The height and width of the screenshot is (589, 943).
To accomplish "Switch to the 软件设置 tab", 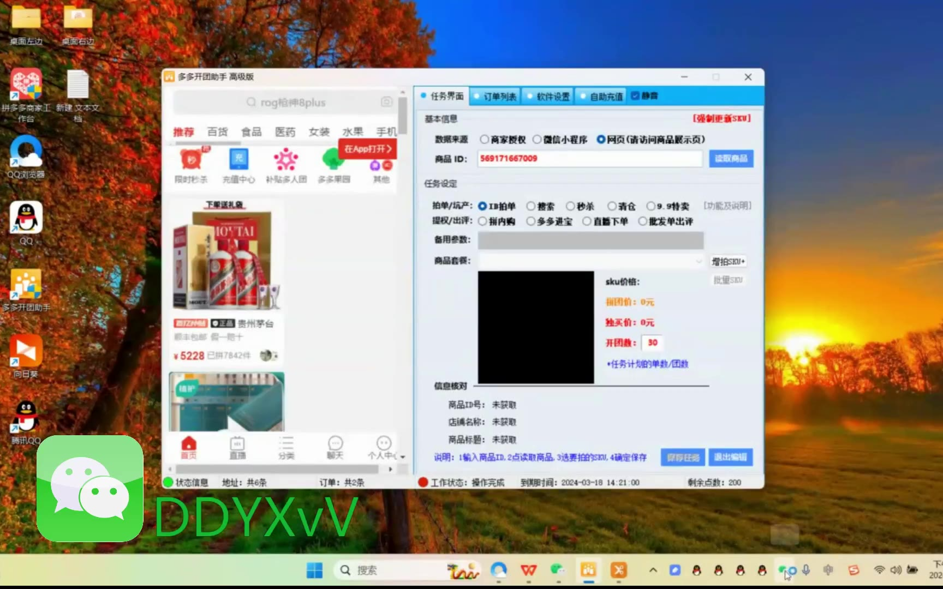I will pos(548,97).
